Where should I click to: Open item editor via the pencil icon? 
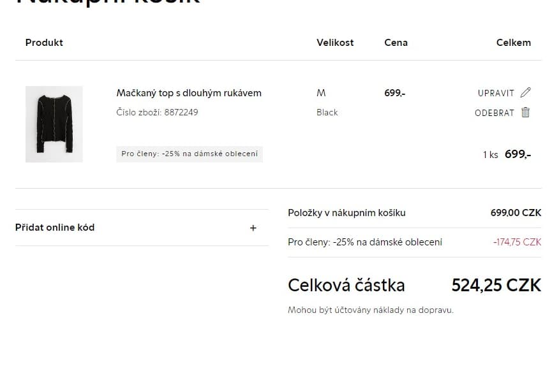525,92
